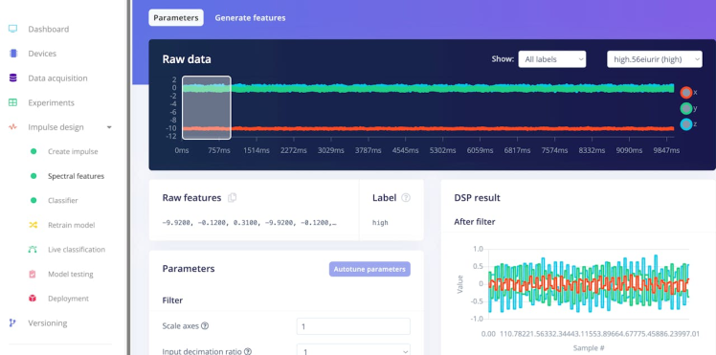Screen dimensions: 716x355
Task: Go to Live classification page
Action: click(77, 250)
